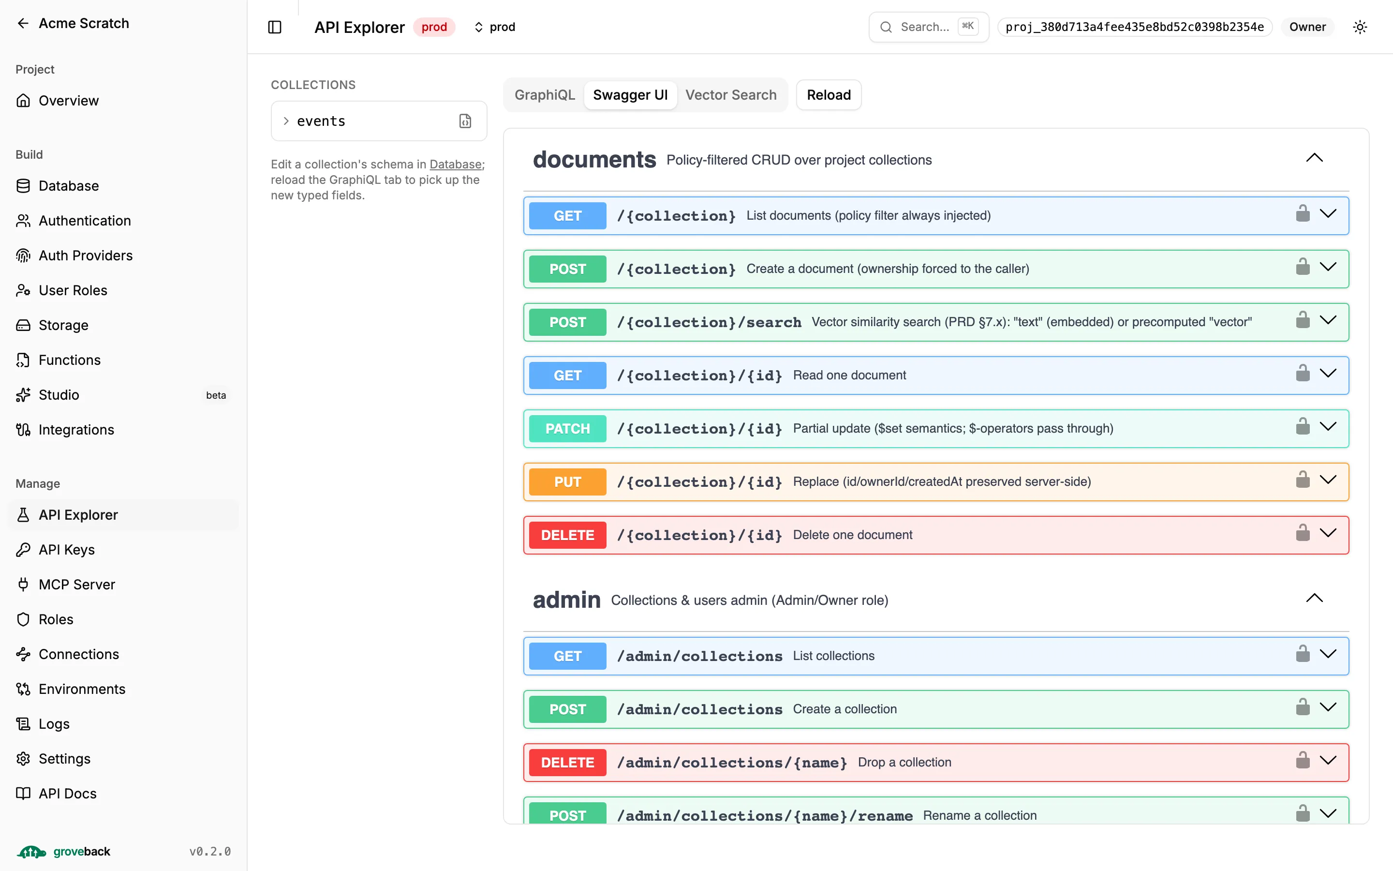Focus the Search field in the header

(x=929, y=27)
